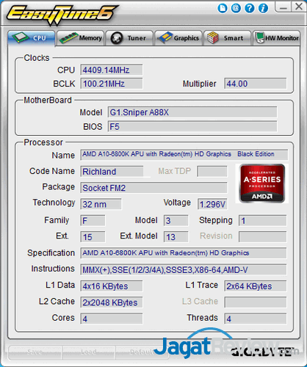Go to the HW Monitor tab
The height and width of the screenshot is (367, 307).
[x=277, y=38]
